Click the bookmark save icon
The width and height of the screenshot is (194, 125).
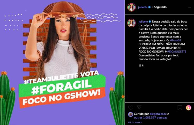(180, 108)
